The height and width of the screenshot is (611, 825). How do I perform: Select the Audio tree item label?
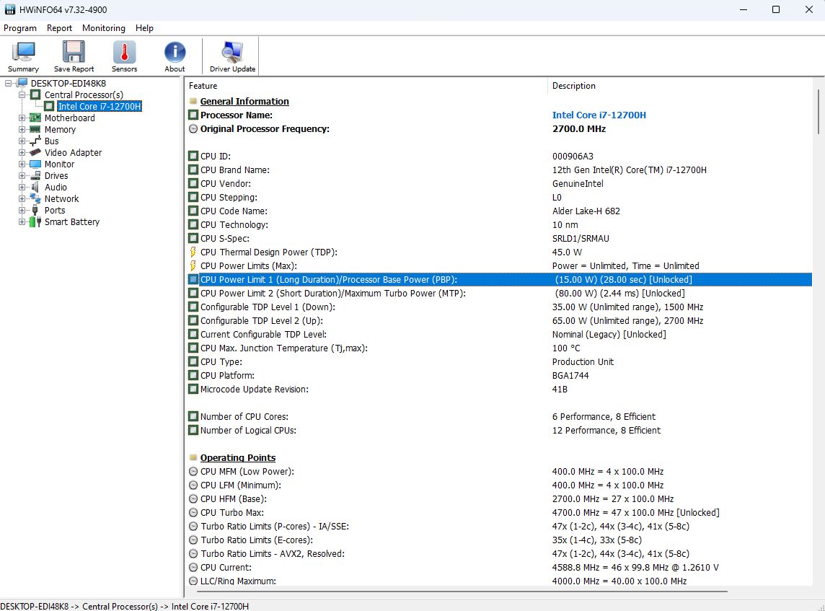pos(56,188)
